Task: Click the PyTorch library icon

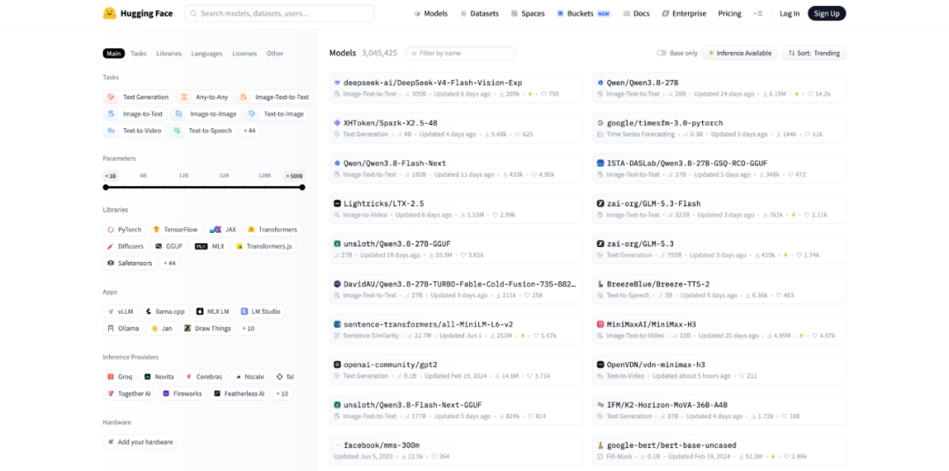Action: coord(111,229)
